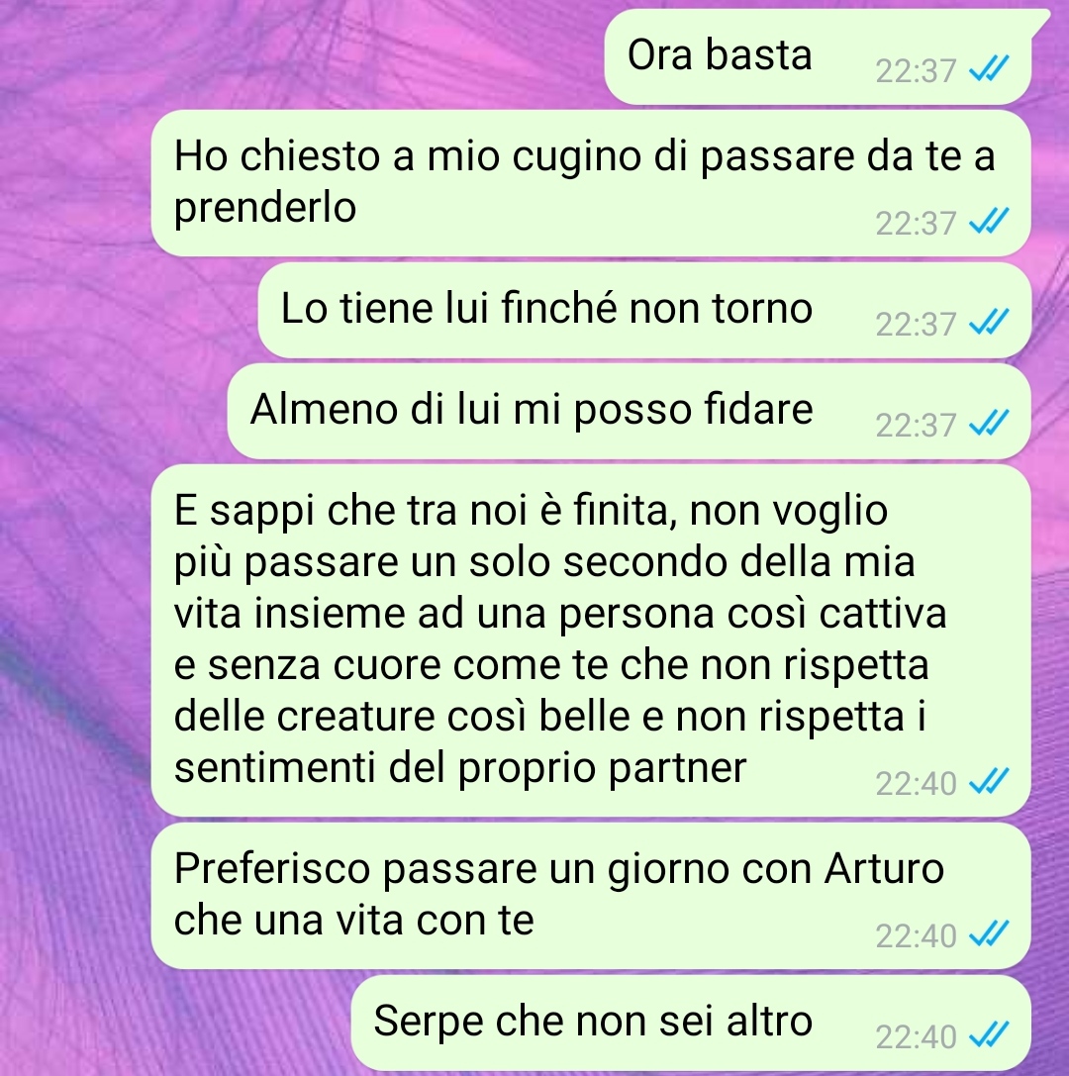The image size is (1069, 1076).
Task: Tap read ticks on 'E sappi che' message
Action: point(989,782)
